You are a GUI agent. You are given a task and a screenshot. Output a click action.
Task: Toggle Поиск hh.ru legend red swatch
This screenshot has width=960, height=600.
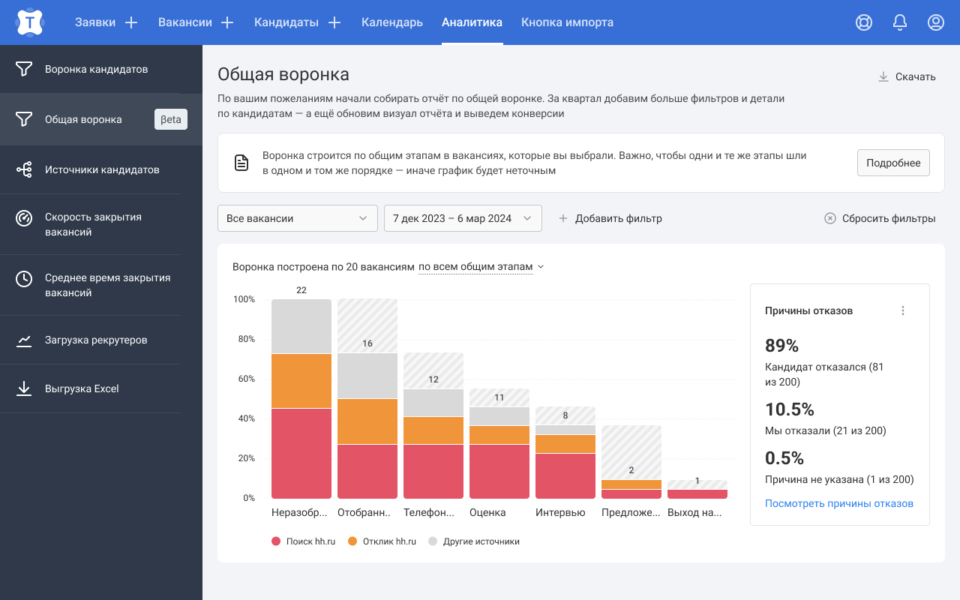(x=276, y=541)
